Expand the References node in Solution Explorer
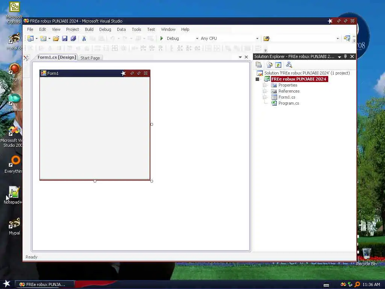The height and width of the screenshot is (289, 385). click(x=265, y=91)
